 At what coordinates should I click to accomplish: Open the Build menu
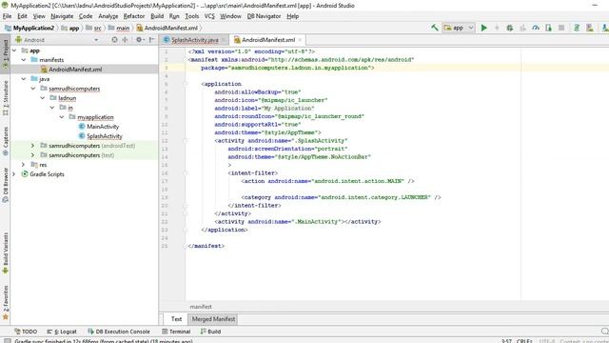point(157,16)
